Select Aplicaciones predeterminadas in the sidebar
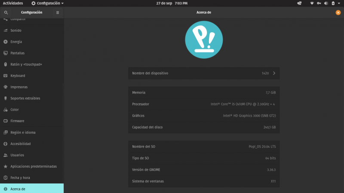 coord(33,166)
